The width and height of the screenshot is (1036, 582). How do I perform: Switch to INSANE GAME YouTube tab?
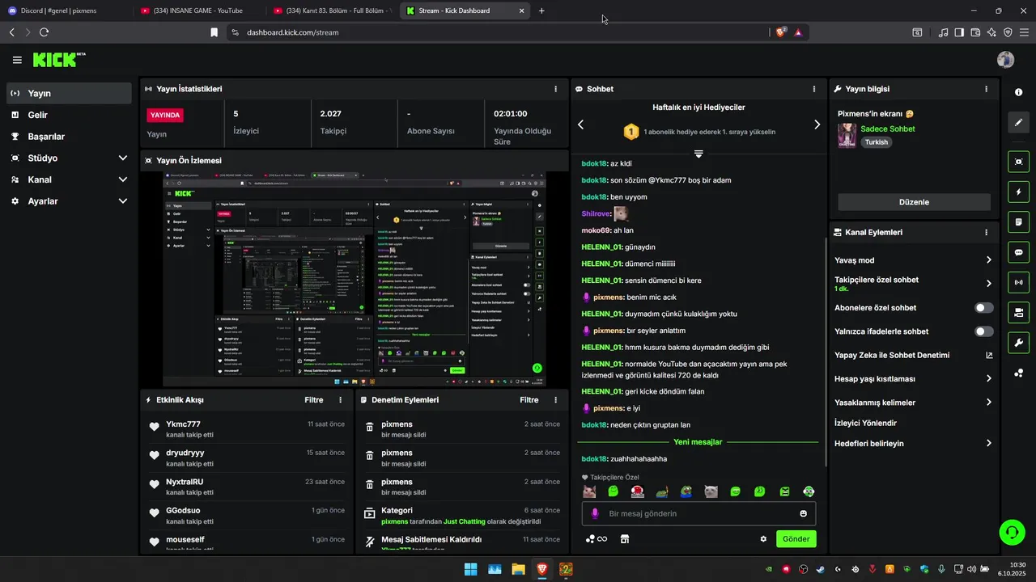[198, 11]
